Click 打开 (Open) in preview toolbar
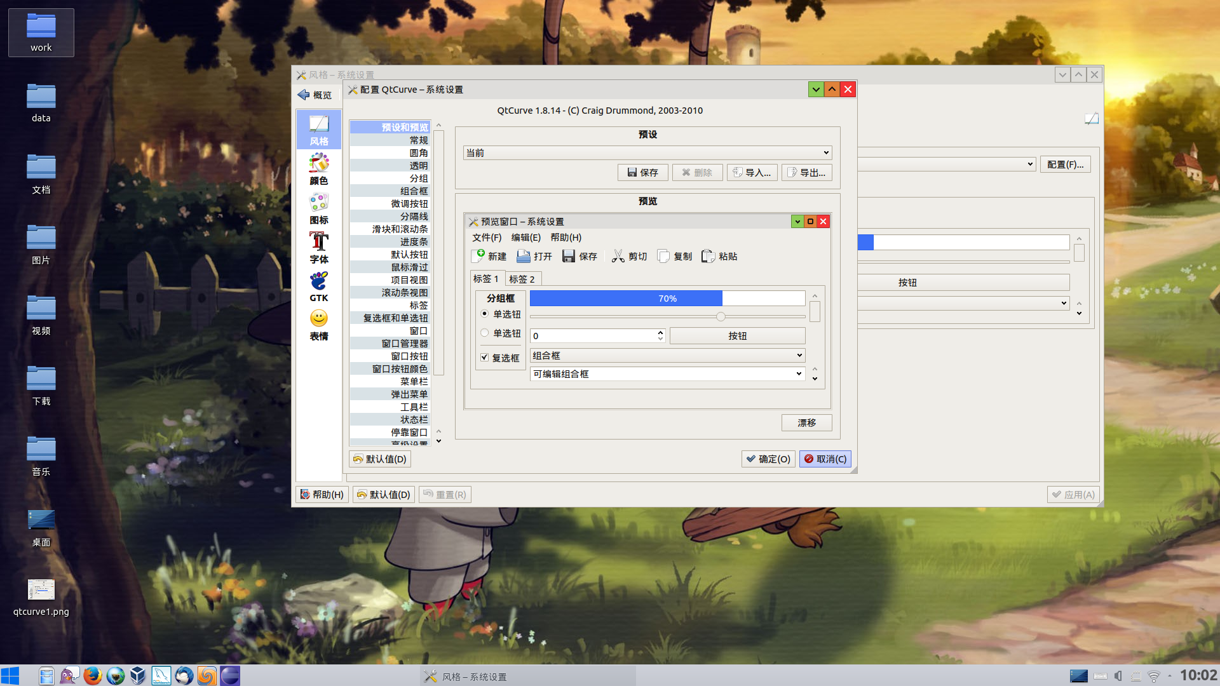 point(534,256)
